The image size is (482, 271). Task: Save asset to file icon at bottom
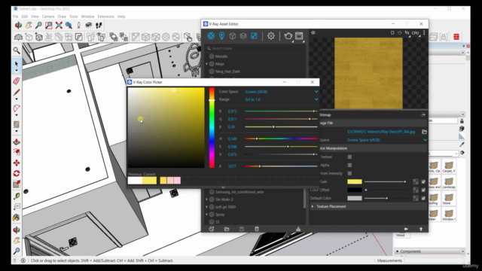(242, 229)
